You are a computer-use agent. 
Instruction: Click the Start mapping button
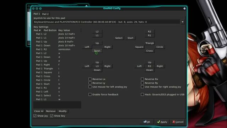click(130, 38)
